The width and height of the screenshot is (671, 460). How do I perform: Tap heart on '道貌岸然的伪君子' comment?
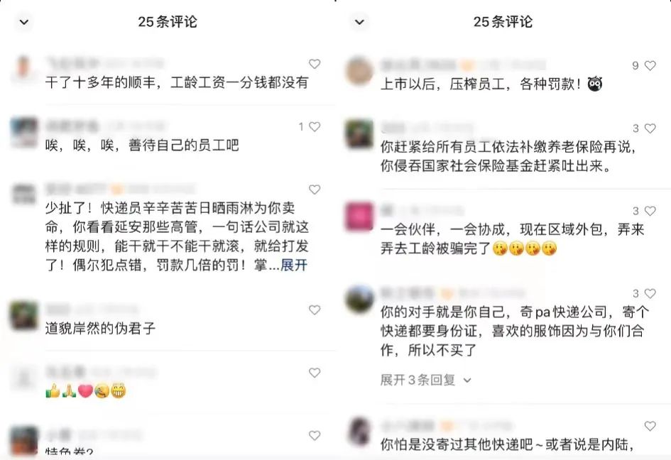(x=315, y=310)
